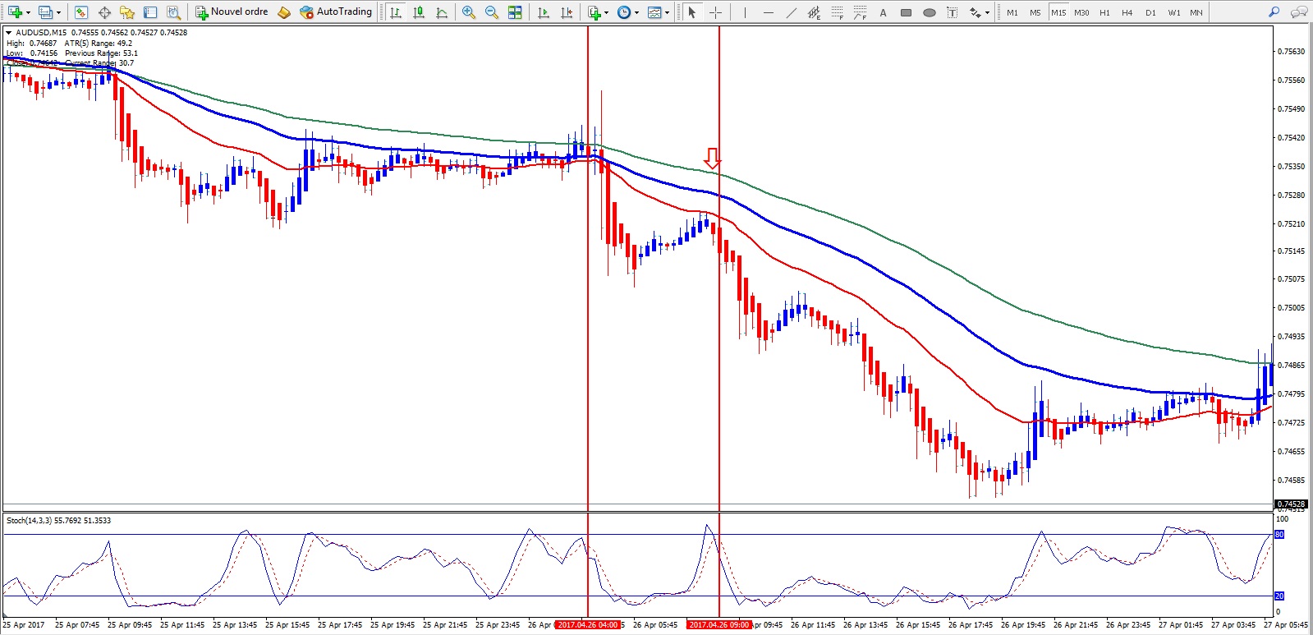Switch to the D1 timeframe

tap(1150, 12)
